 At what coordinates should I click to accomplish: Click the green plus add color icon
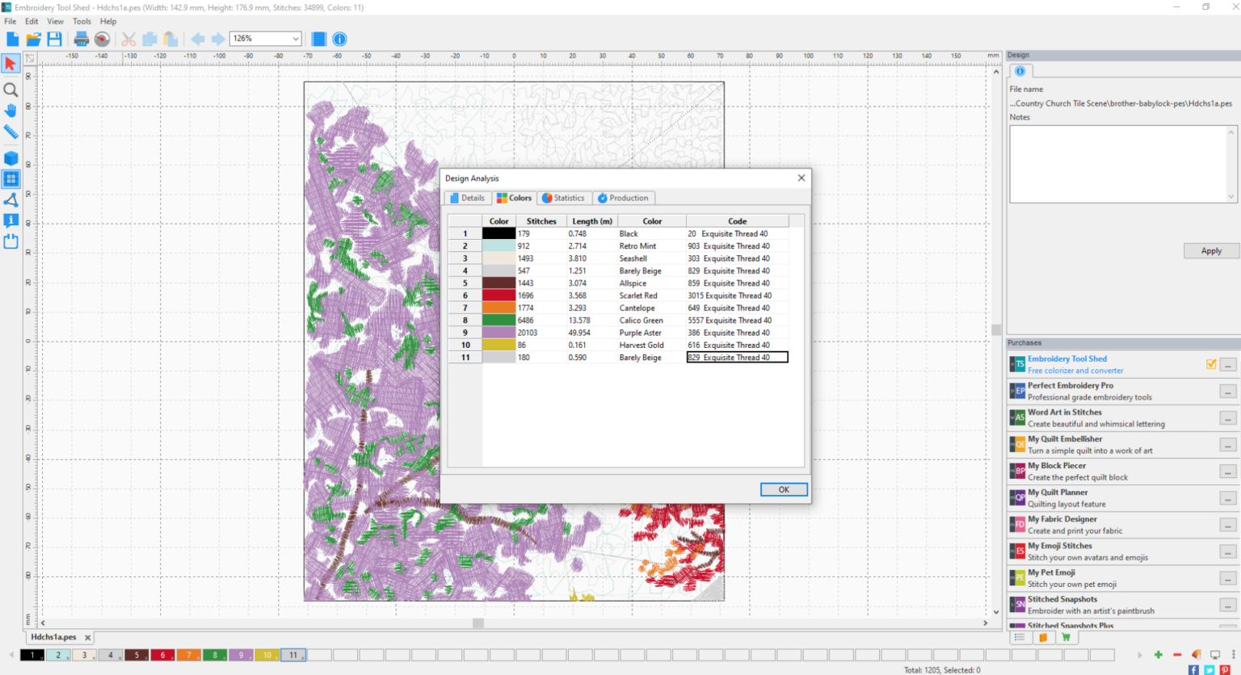click(x=1158, y=655)
